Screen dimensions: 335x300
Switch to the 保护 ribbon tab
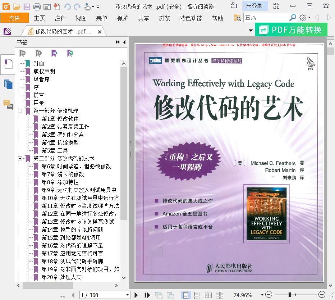[x=123, y=18]
